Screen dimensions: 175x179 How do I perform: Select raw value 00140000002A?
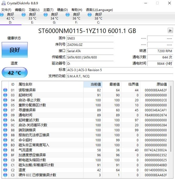156,170
